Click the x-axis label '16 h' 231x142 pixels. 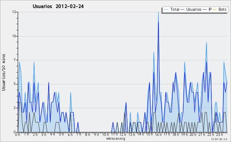[158, 134]
